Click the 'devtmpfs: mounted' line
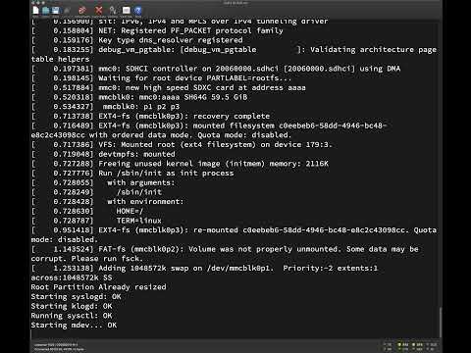Image resolution: width=471 pixels, height=353 pixels. (x=103, y=154)
